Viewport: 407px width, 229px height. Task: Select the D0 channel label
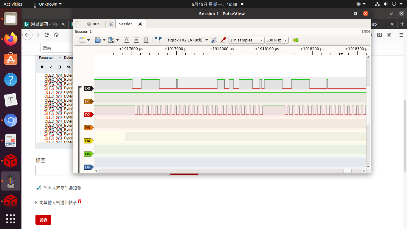88,88
